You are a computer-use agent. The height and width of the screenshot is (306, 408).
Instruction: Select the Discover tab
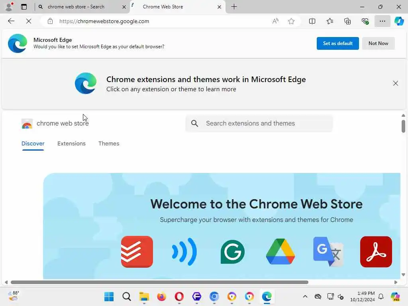point(33,143)
